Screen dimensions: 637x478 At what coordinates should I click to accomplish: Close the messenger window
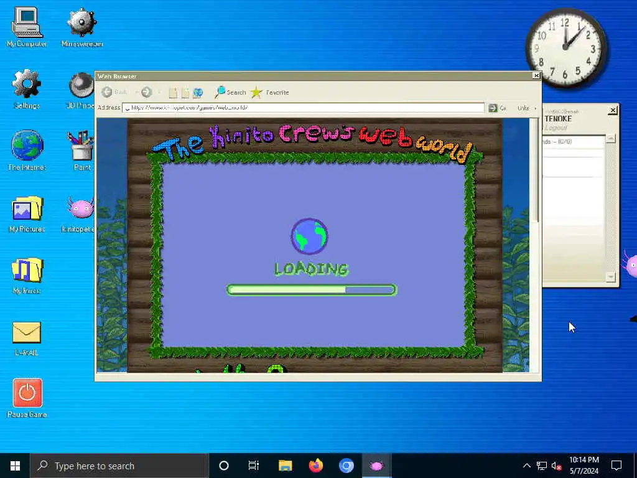point(613,110)
